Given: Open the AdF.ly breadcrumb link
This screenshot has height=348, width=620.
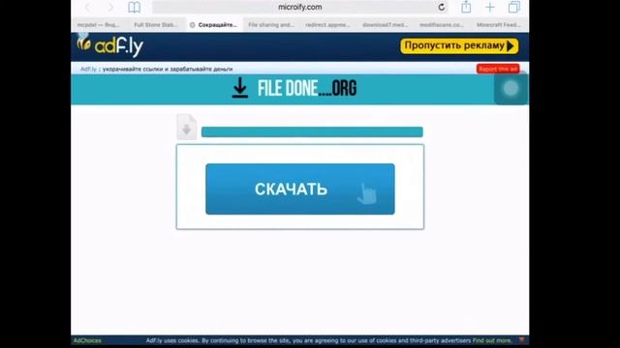Looking at the screenshot, I should [88, 69].
